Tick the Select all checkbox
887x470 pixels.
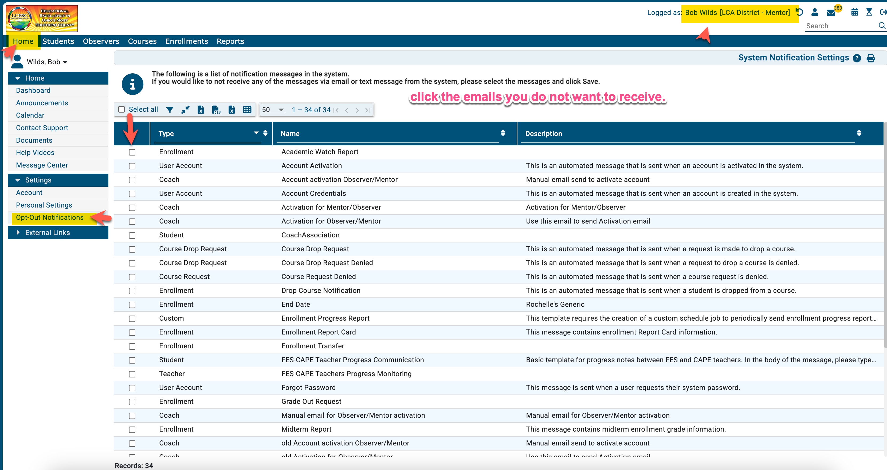(x=121, y=109)
